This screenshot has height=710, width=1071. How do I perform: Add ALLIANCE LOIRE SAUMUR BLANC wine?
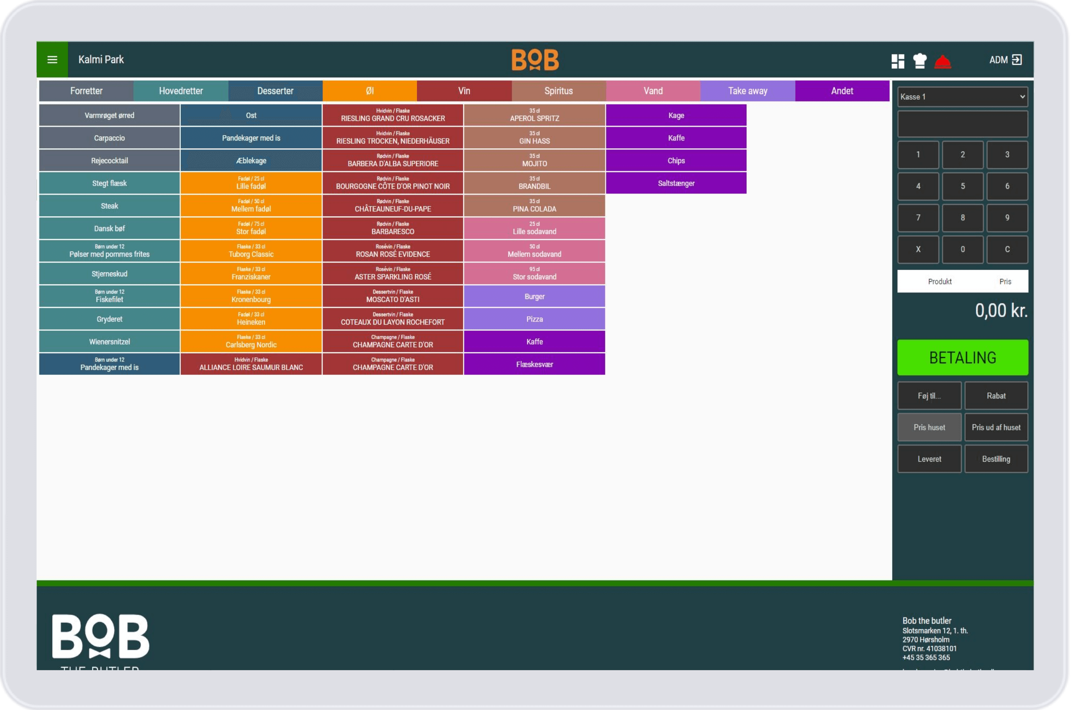(x=251, y=364)
